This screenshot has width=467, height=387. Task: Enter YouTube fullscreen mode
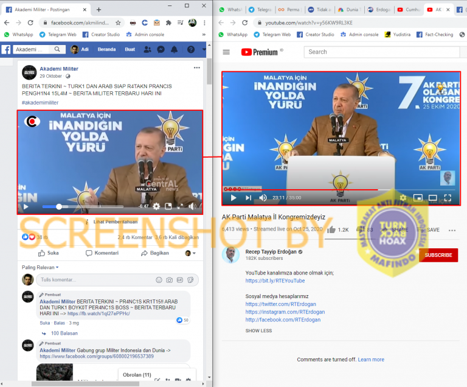tap(448, 198)
